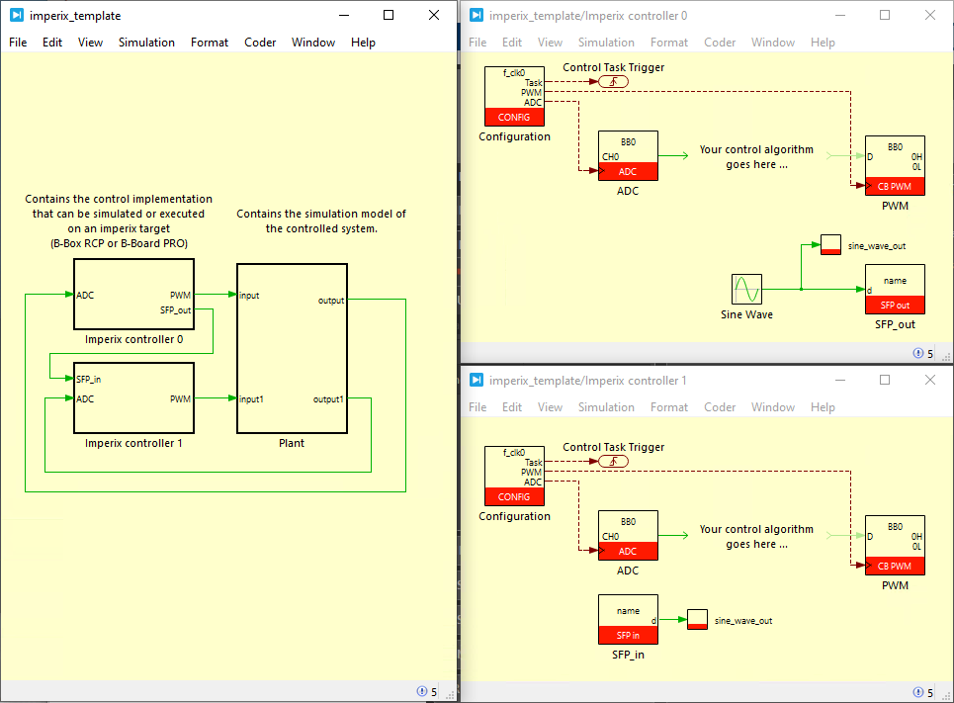Minimize the Imperix controller 1 window

point(840,380)
